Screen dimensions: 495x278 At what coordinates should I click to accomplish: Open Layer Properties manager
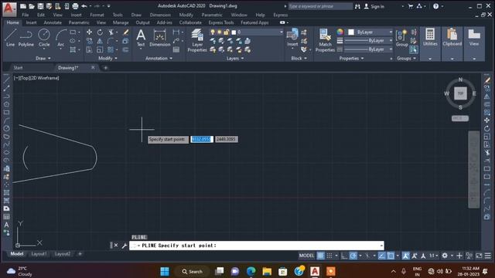coord(197,40)
